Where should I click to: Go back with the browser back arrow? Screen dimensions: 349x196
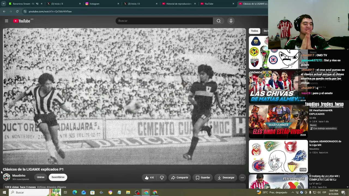point(4,11)
